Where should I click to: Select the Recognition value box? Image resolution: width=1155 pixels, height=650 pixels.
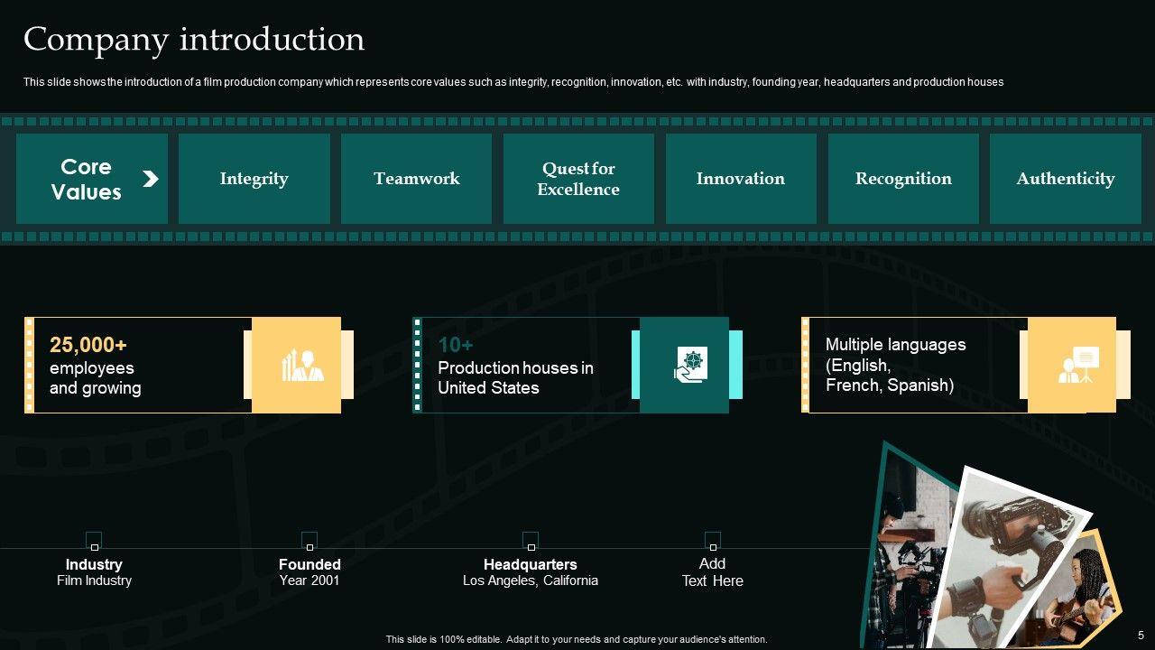click(x=903, y=179)
